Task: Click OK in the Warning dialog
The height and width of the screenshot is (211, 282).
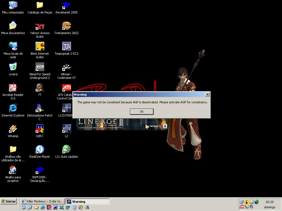Action: (142, 112)
